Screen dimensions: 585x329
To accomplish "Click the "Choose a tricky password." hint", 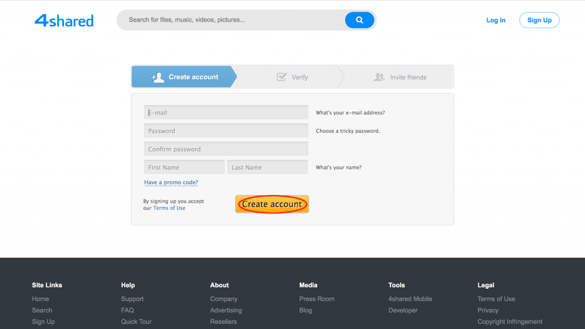I will click(x=348, y=131).
